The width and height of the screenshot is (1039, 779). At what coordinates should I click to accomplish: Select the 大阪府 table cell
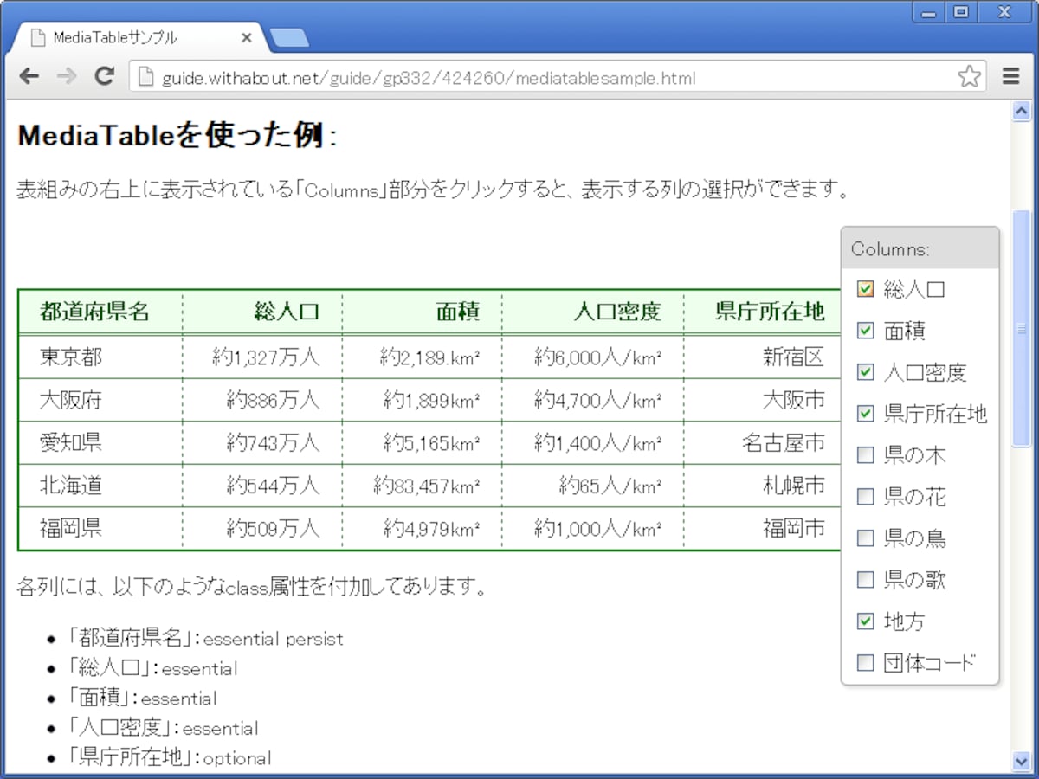pyautogui.click(x=100, y=400)
